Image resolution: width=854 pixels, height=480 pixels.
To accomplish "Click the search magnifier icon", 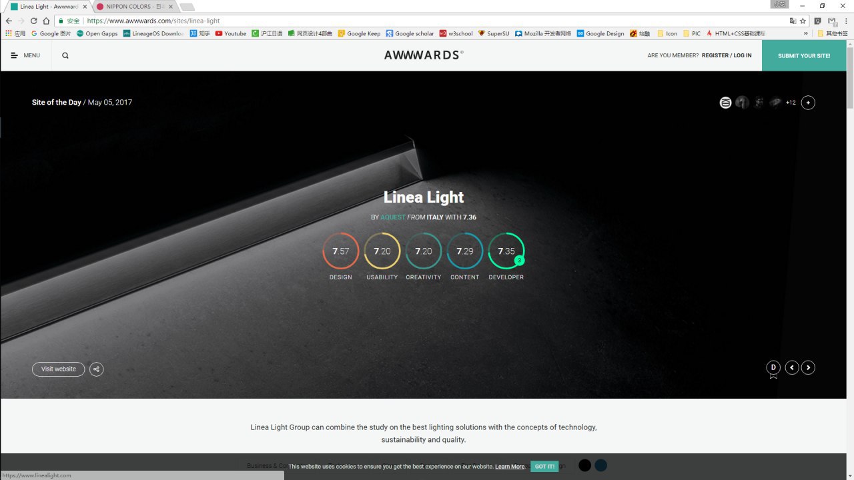I will [x=65, y=55].
